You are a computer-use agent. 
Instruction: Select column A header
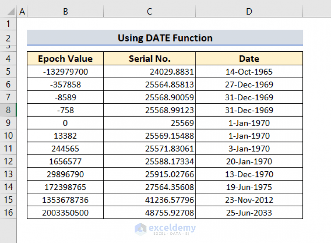coord(22,11)
